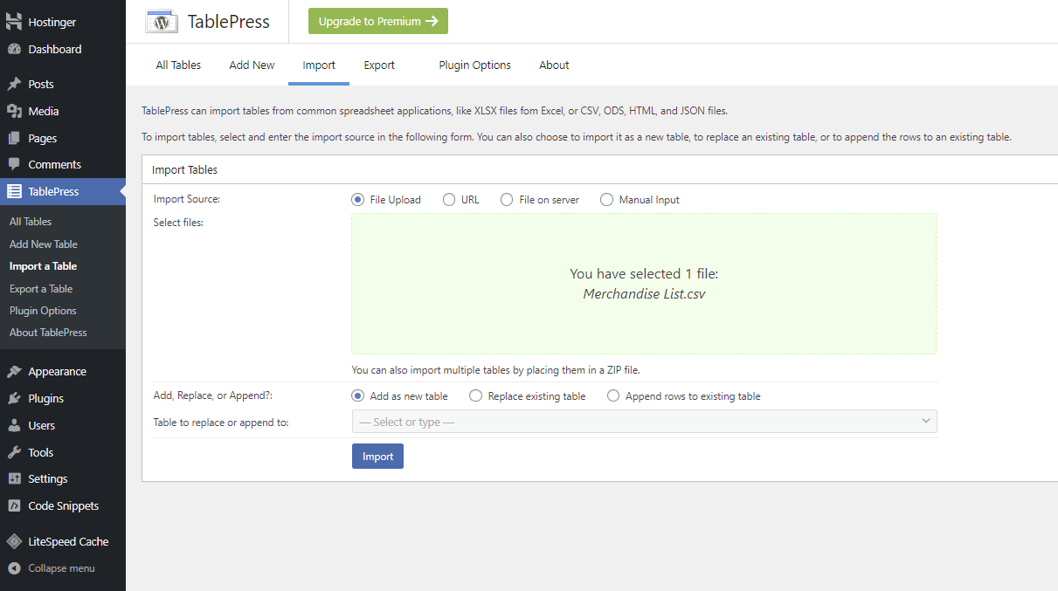Select Replace existing table option

[475, 395]
